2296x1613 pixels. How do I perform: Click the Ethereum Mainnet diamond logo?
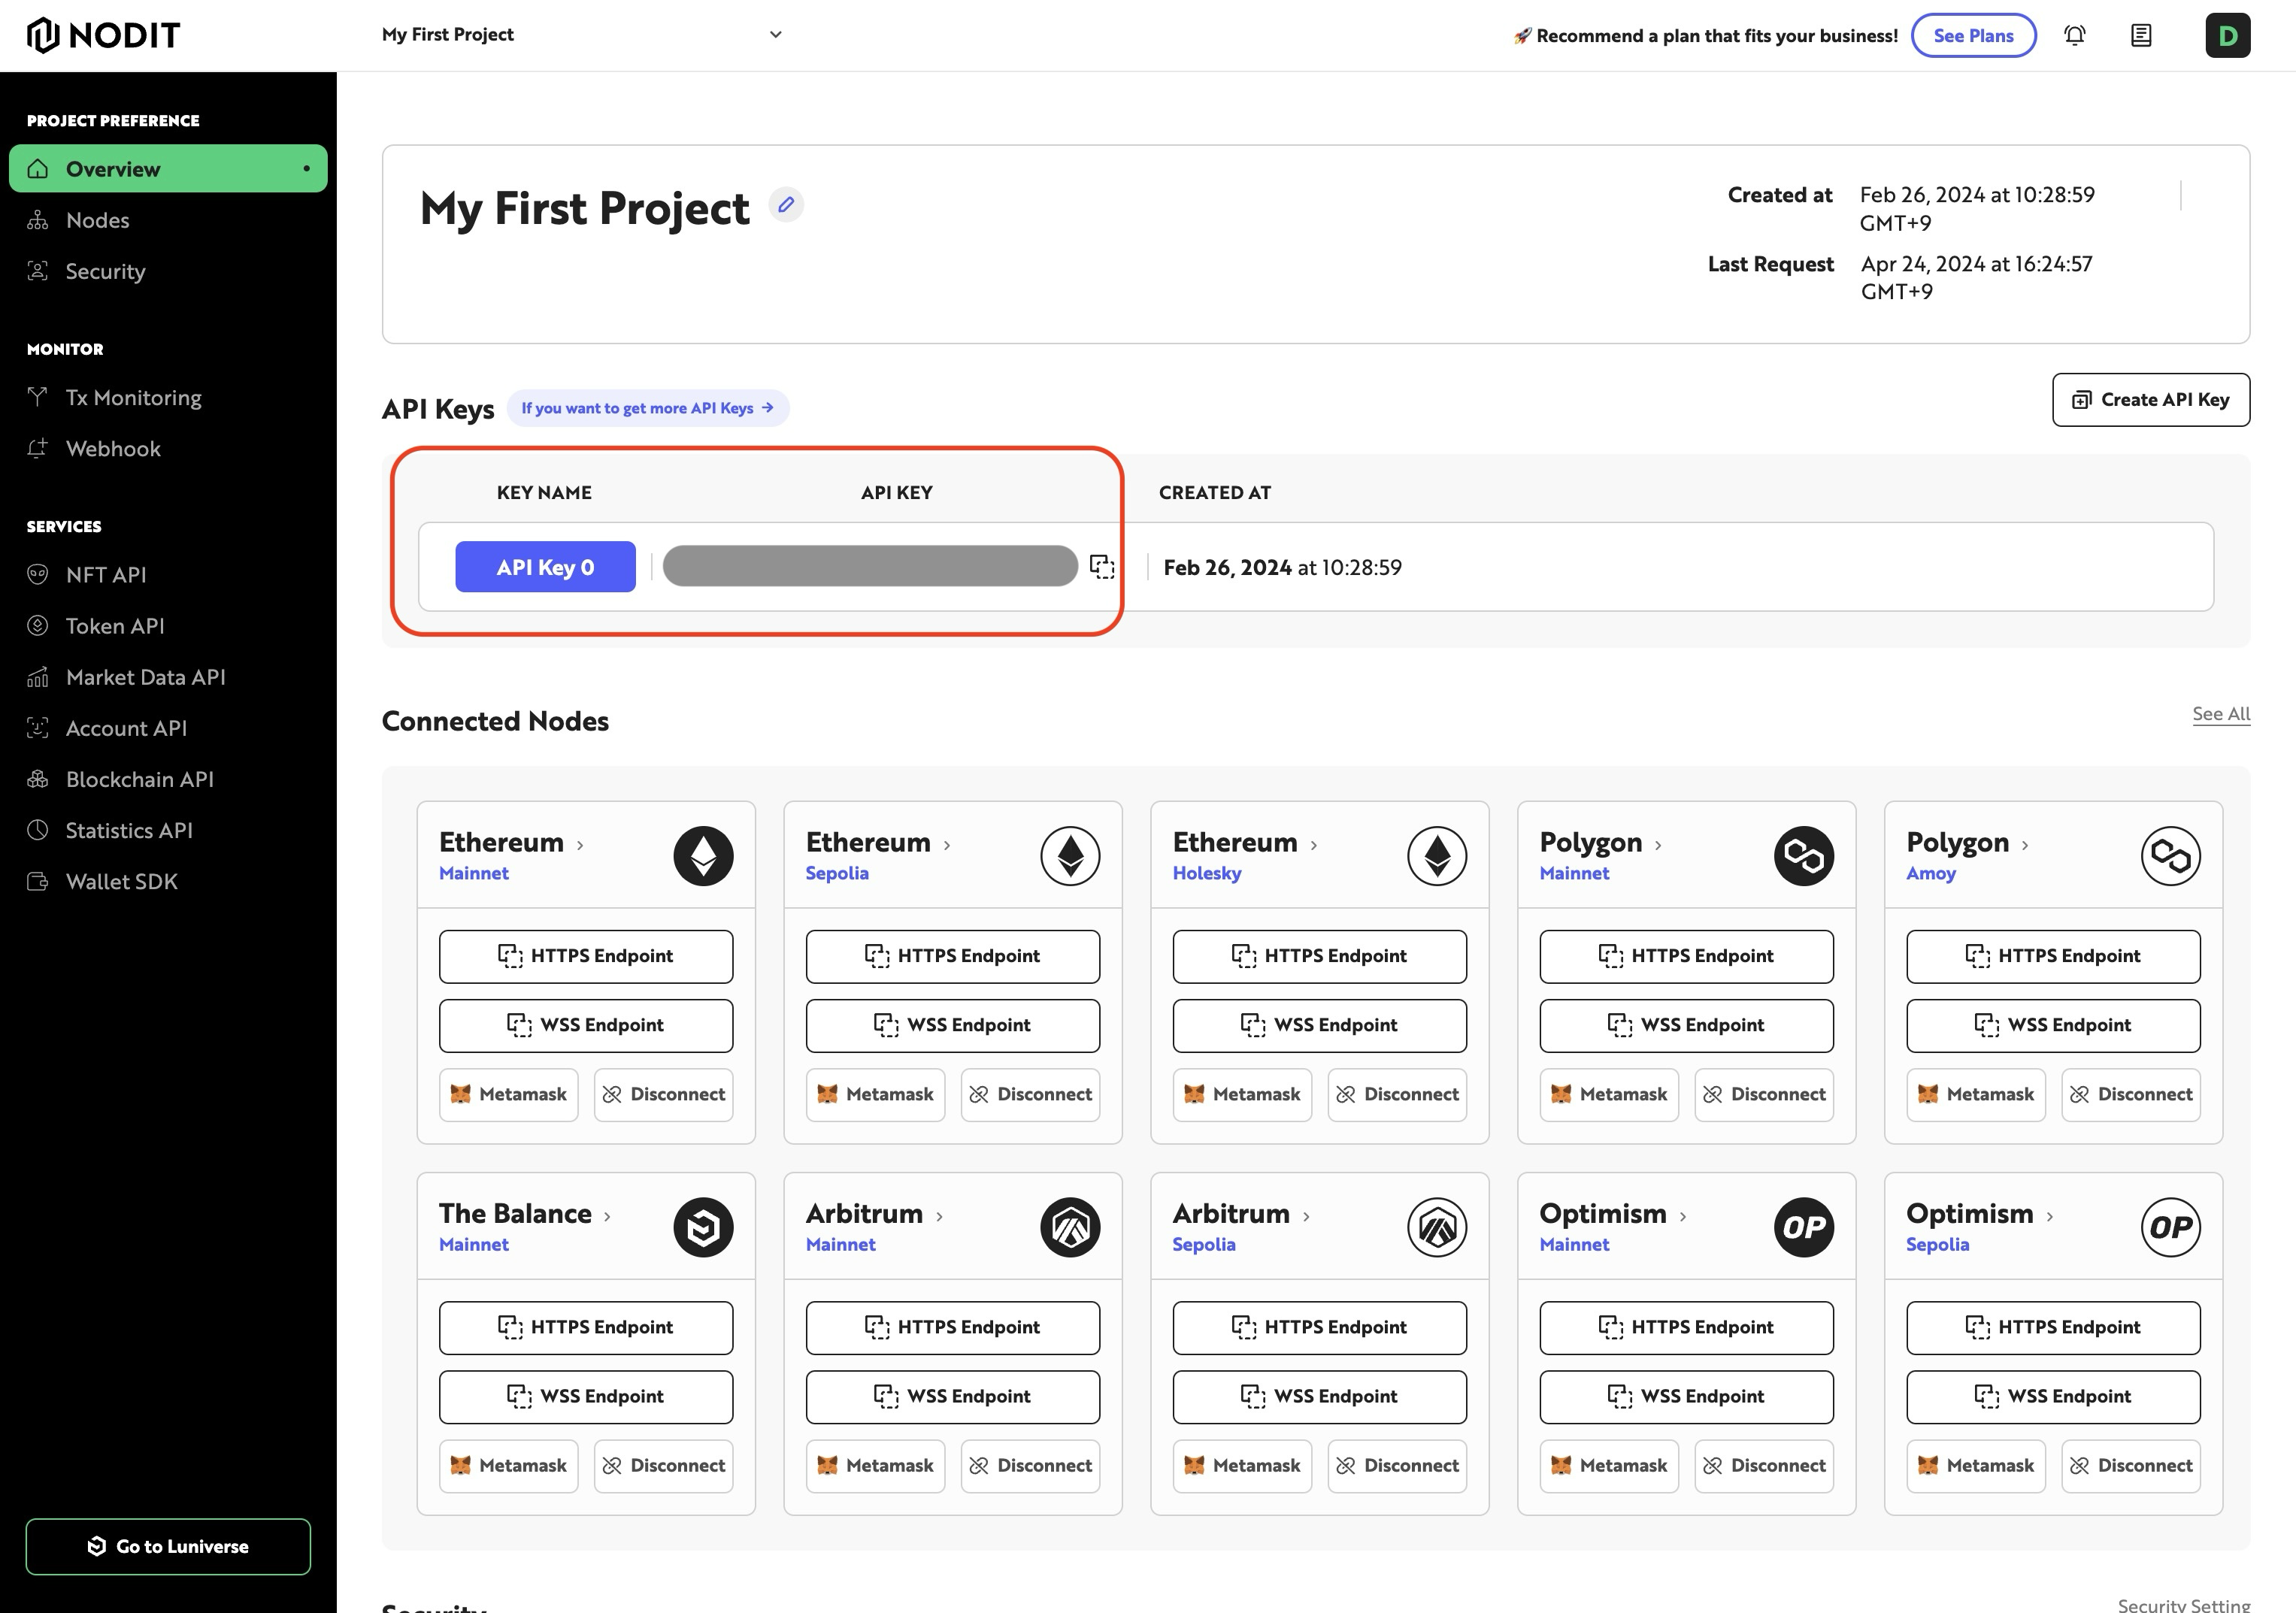pyautogui.click(x=703, y=856)
